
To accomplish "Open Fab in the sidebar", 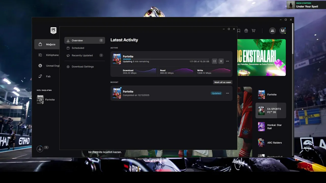I will (47, 76).
